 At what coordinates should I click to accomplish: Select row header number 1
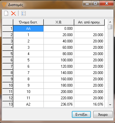coord(8,29)
